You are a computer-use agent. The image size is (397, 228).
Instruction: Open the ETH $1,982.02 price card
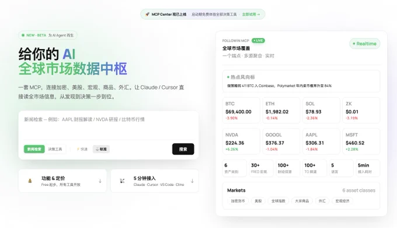pyautogui.click(x=281, y=110)
